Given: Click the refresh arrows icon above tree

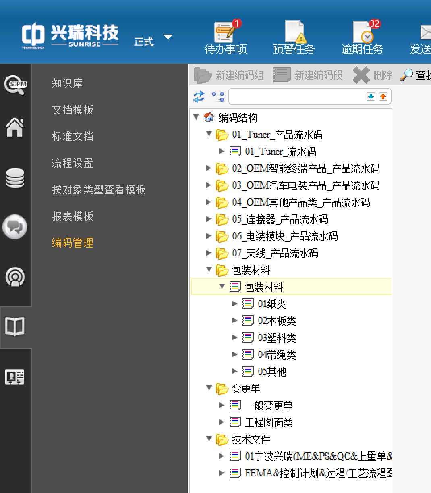Looking at the screenshot, I should [x=199, y=97].
